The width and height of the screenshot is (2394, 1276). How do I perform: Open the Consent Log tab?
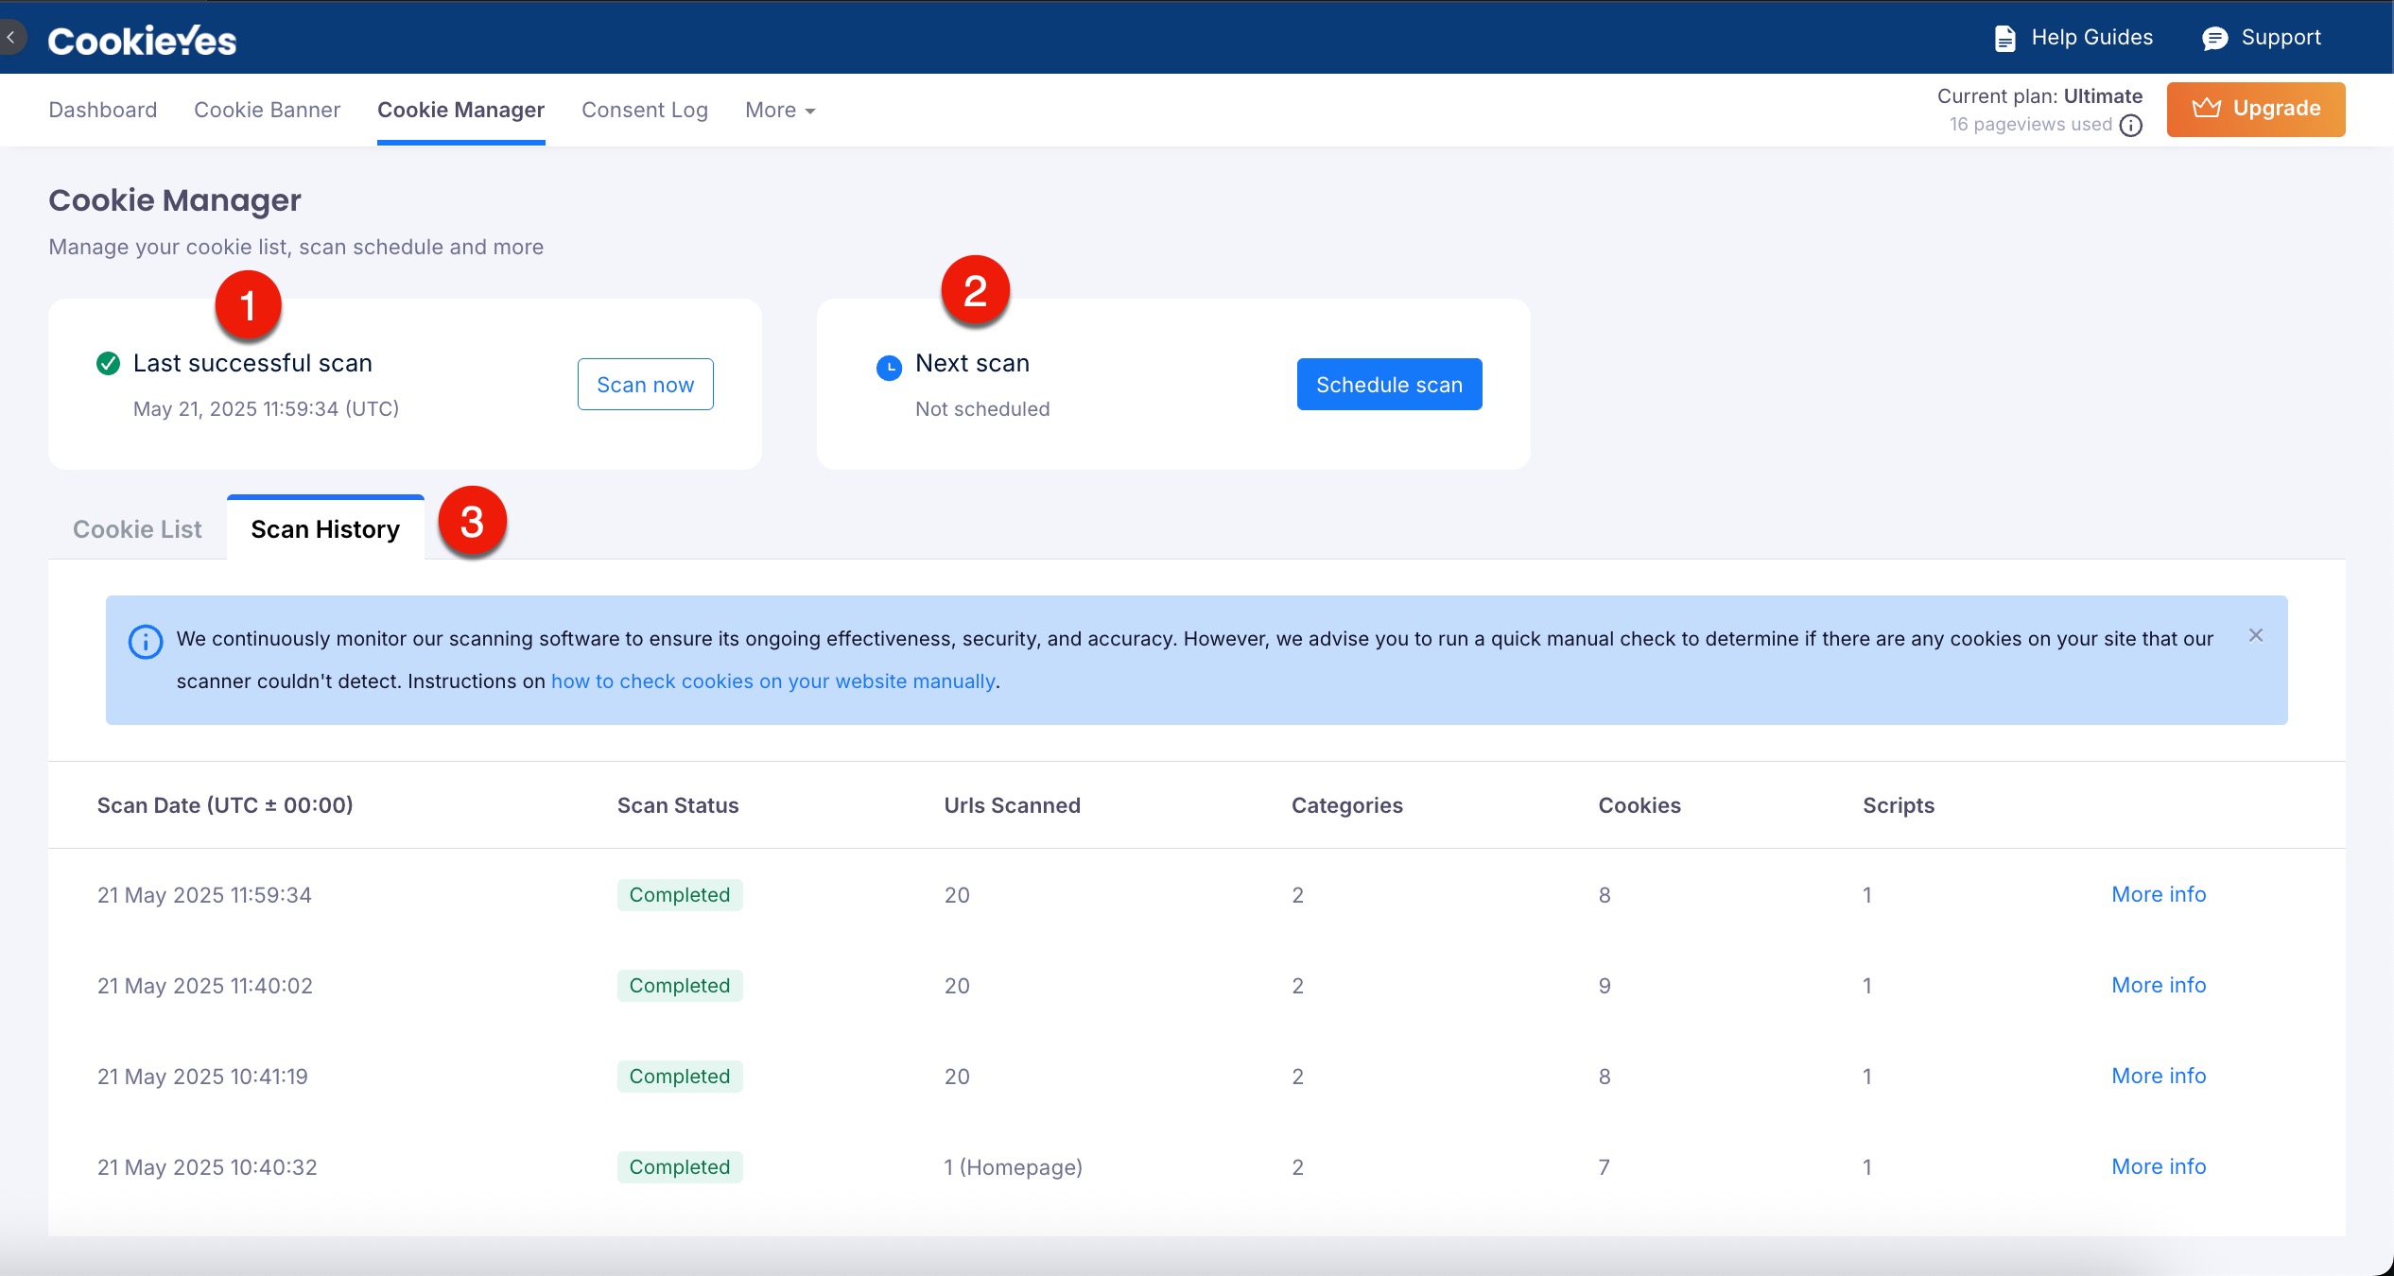(645, 111)
